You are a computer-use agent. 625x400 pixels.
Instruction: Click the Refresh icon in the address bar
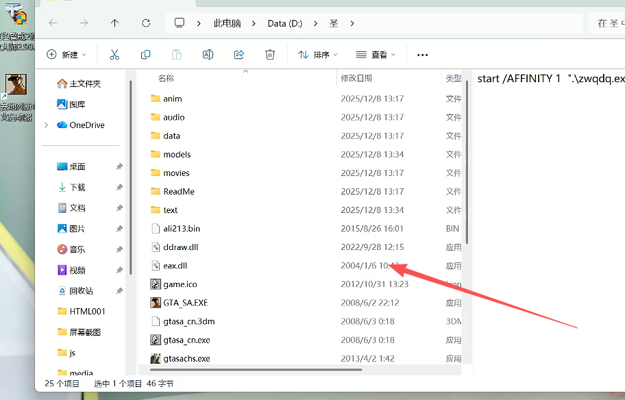[x=146, y=23]
